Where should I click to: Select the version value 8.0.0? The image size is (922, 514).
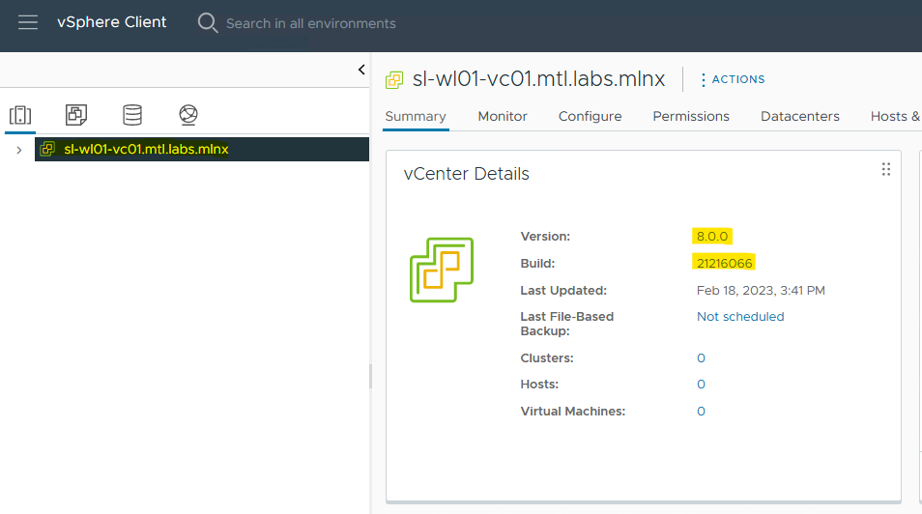tap(712, 237)
